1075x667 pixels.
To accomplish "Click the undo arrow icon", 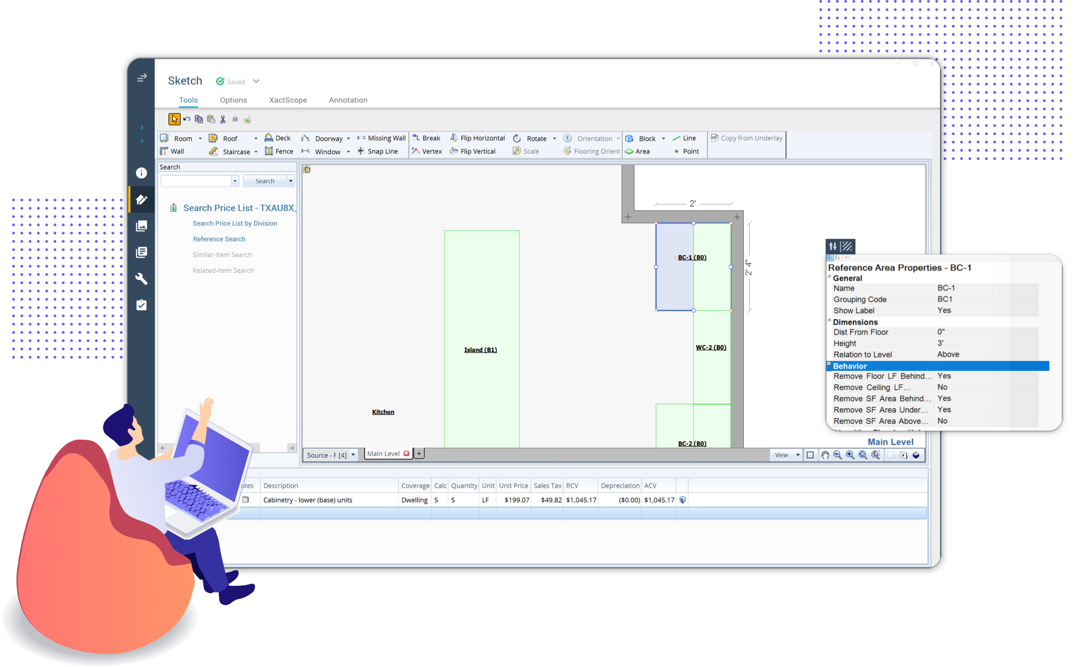I will click(x=187, y=119).
